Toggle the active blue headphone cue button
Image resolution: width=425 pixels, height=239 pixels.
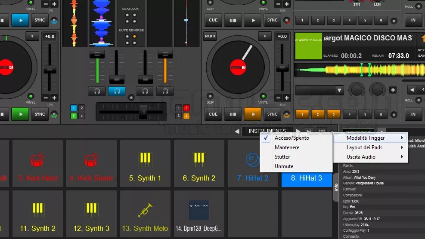pos(117,92)
